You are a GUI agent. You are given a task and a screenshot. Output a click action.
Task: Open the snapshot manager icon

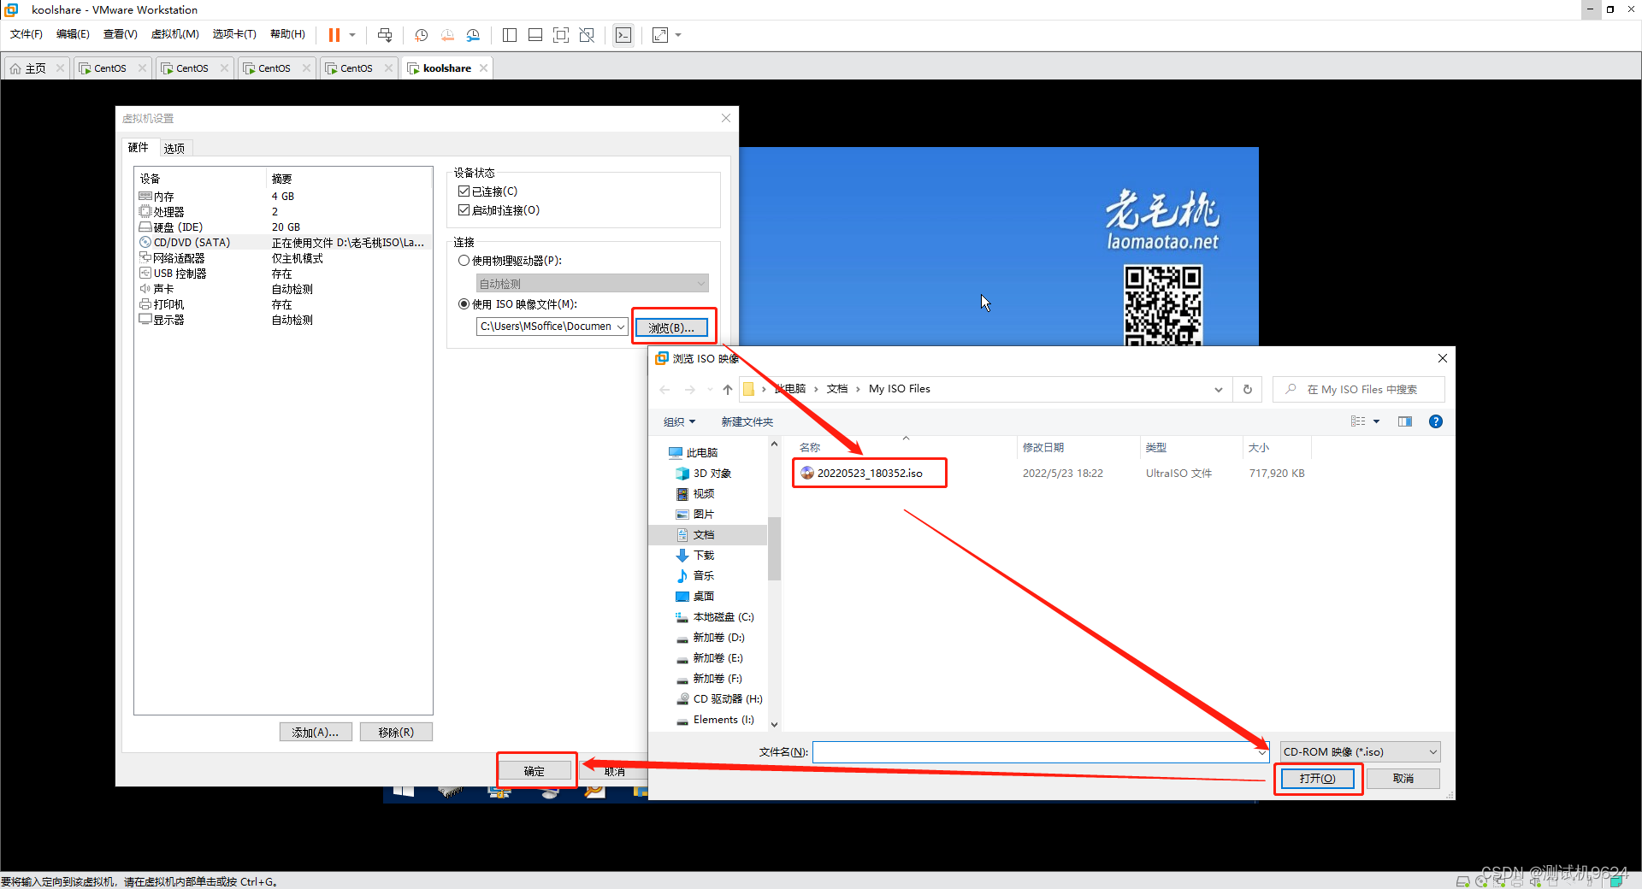tap(473, 35)
